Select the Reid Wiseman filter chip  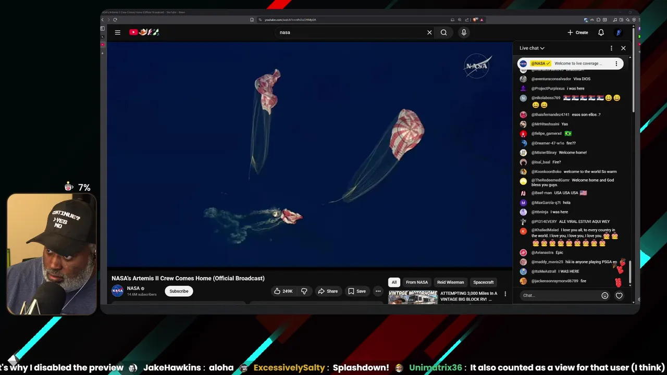450,282
